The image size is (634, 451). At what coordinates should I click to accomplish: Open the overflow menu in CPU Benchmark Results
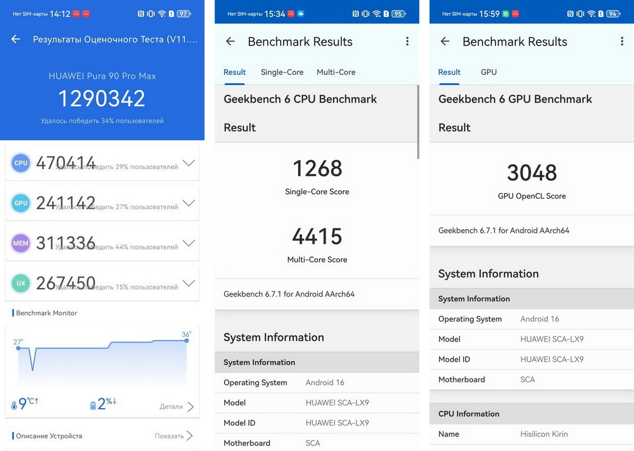coord(407,41)
